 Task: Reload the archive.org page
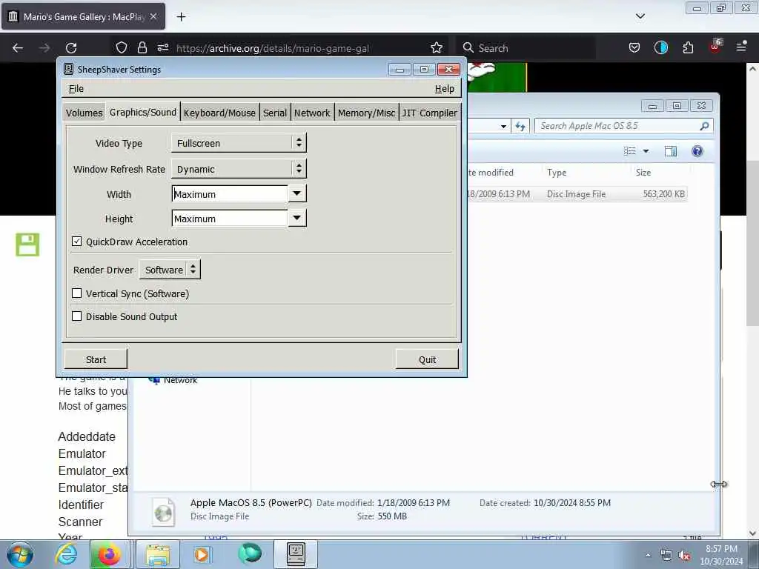coord(71,48)
